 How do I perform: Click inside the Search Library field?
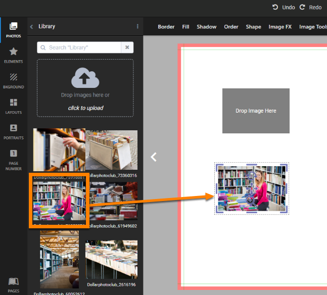[81, 47]
